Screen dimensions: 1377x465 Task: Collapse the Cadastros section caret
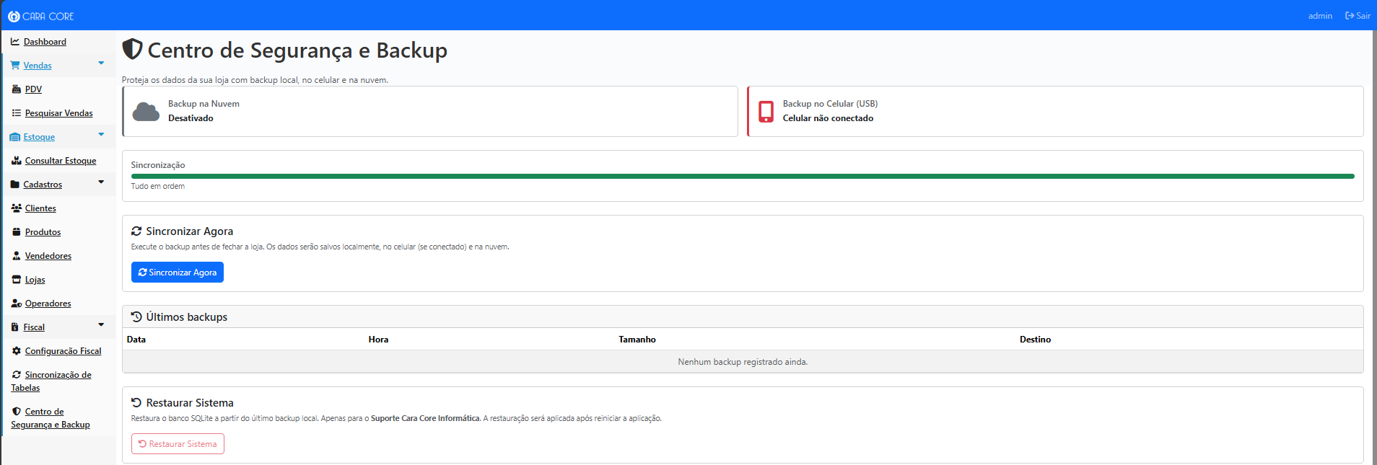click(101, 182)
